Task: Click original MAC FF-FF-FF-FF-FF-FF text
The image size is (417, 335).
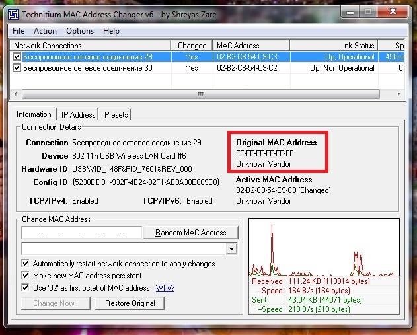Action: tap(264, 153)
